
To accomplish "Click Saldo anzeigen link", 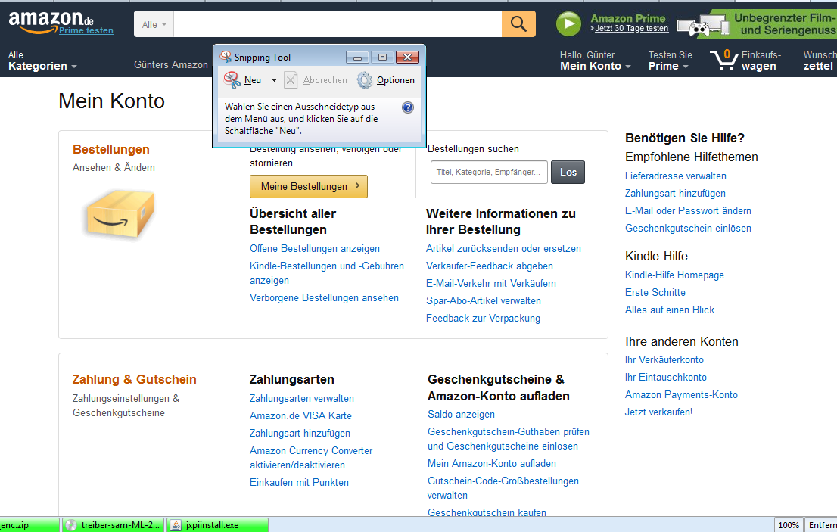I will coord(461,414).
